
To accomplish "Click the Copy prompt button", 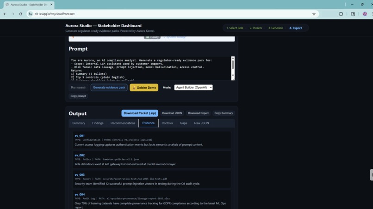I will pos(78,96).
